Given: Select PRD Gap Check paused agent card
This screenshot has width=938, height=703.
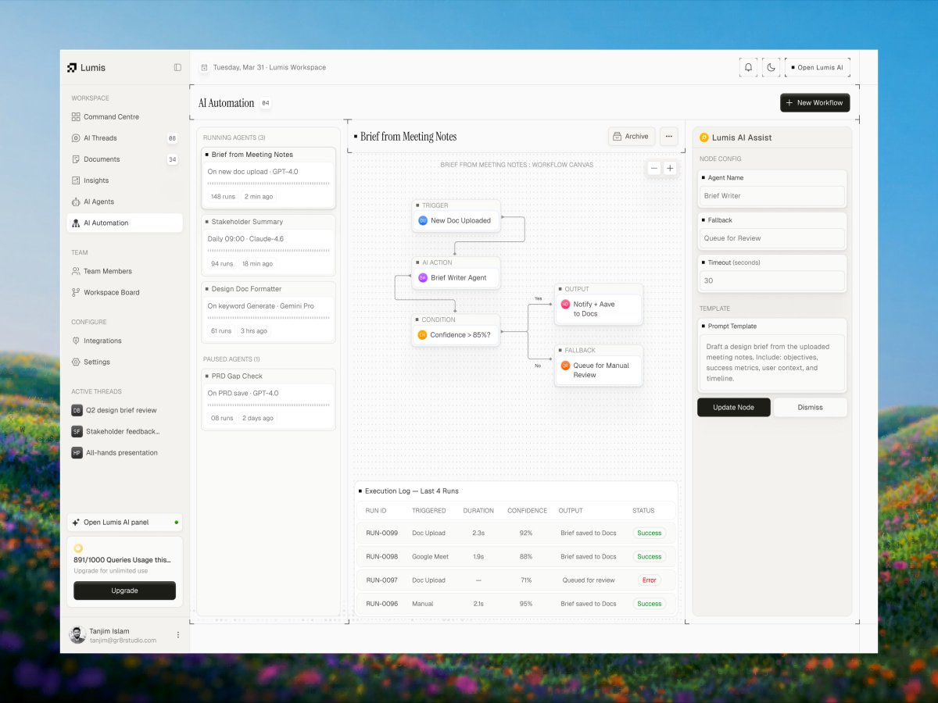Looking at the screenshot, I should [268, 400].
